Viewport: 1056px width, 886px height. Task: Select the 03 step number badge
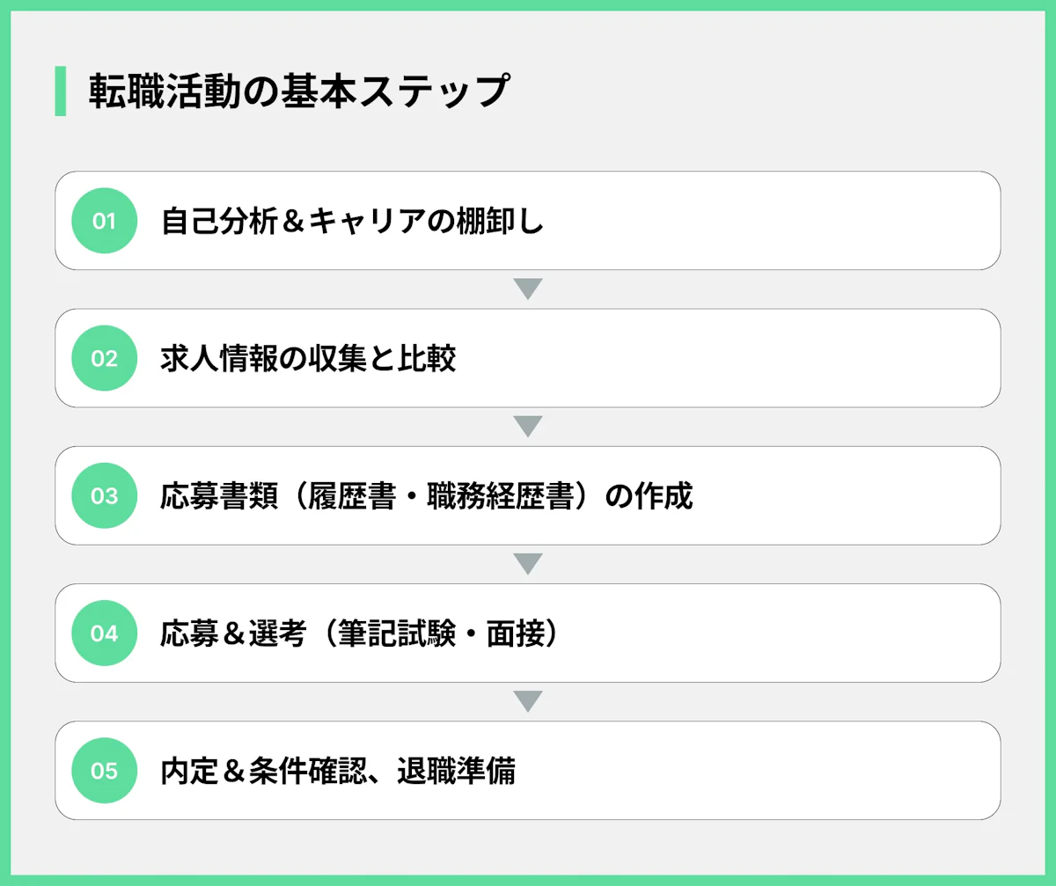(104, 495)
